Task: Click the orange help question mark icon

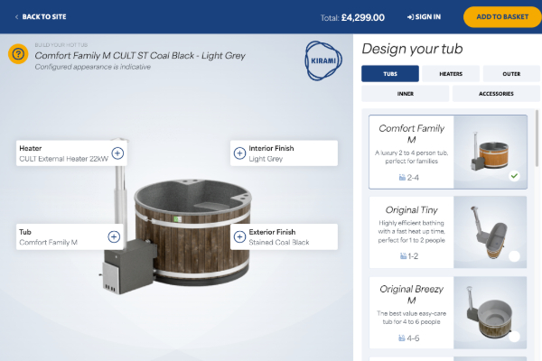Action: click(18, 54)
